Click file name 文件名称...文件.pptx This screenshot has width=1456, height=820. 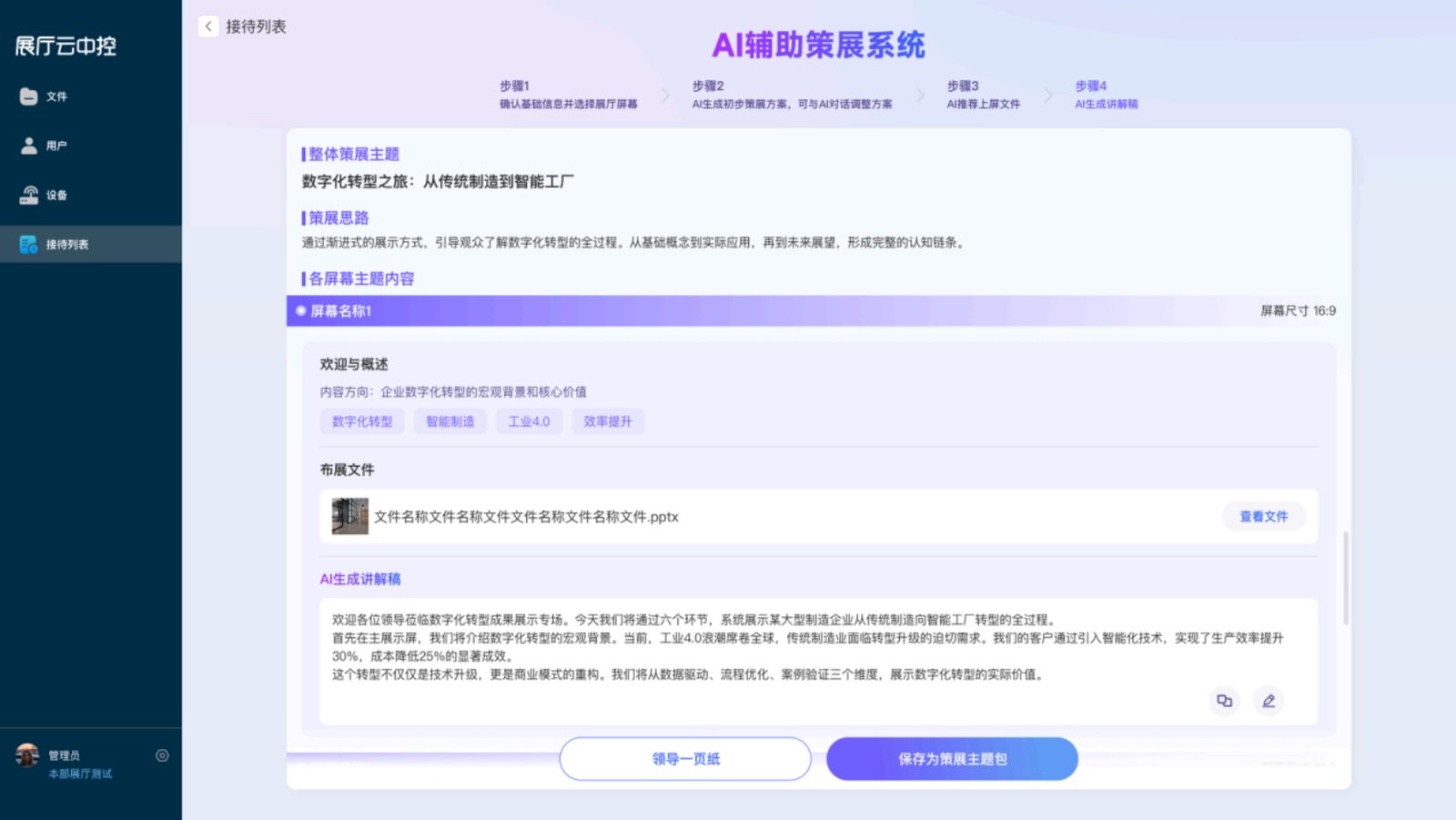pos(526,517)
